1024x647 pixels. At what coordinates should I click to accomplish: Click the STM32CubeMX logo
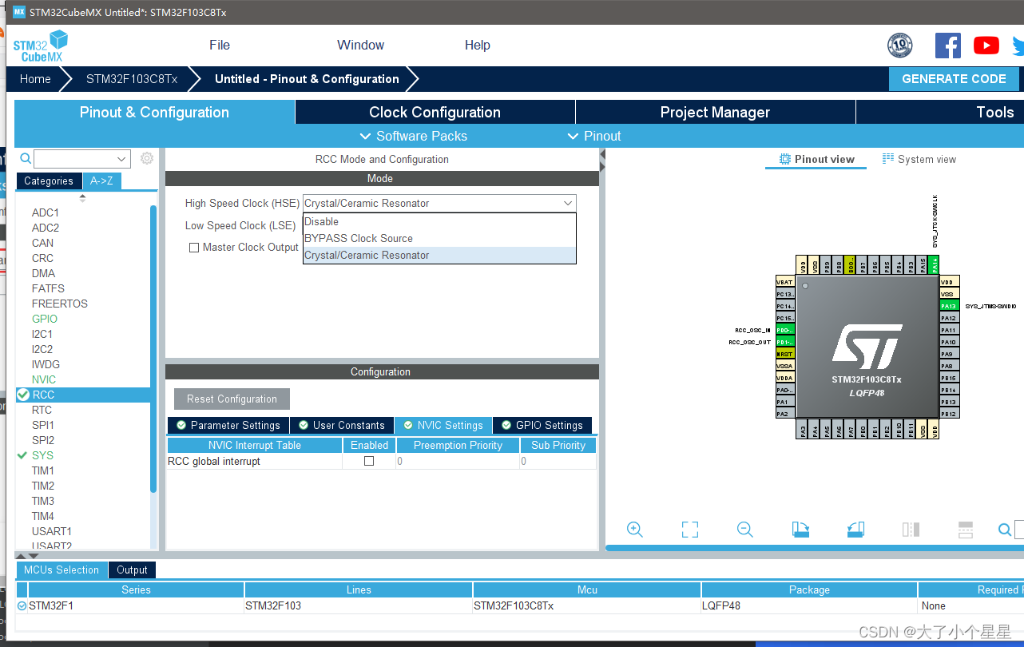[40, 46]
